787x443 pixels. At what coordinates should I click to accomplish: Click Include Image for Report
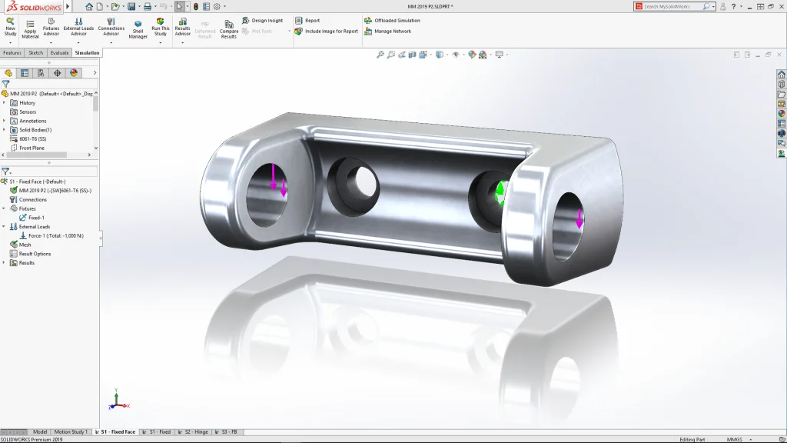coord(331,32)
